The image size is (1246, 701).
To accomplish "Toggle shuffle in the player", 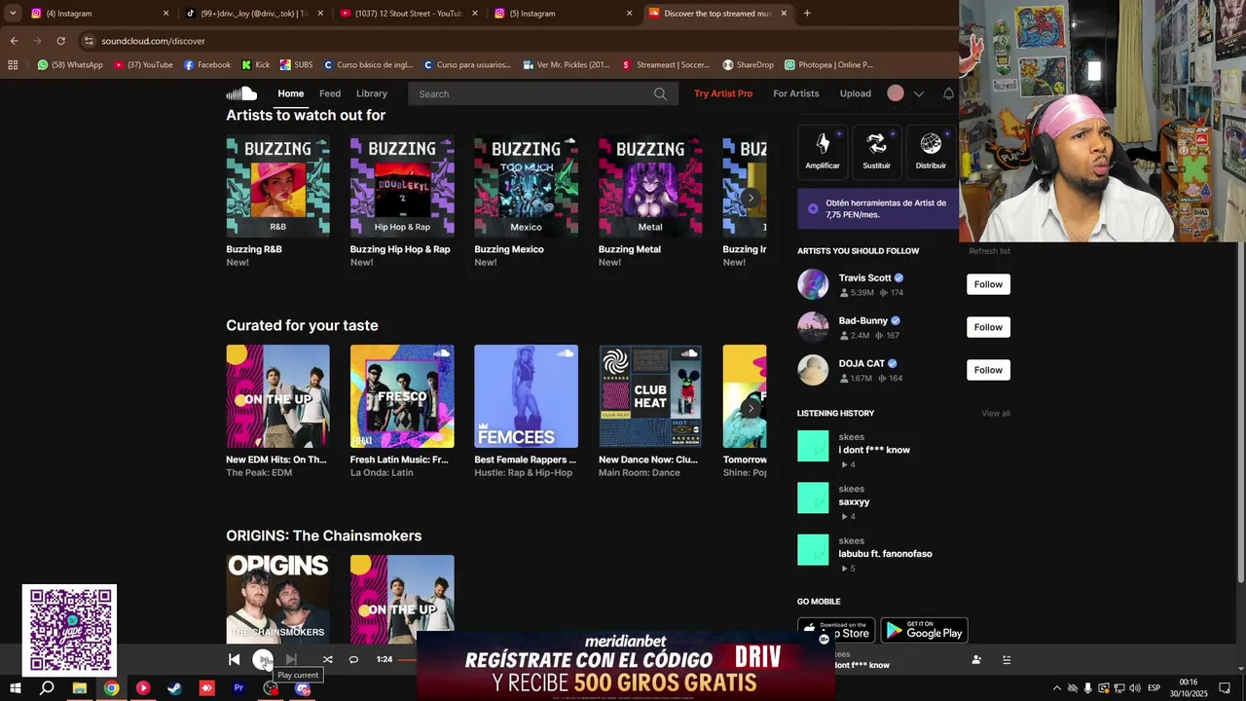I will coord(328,659).
